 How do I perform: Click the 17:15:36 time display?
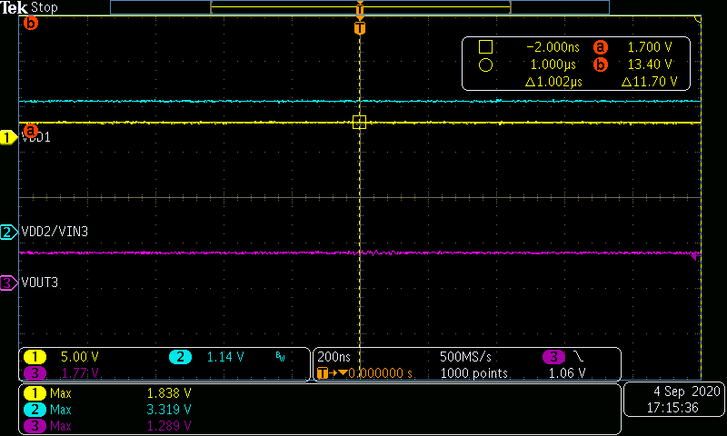click(x=672, y=408)
